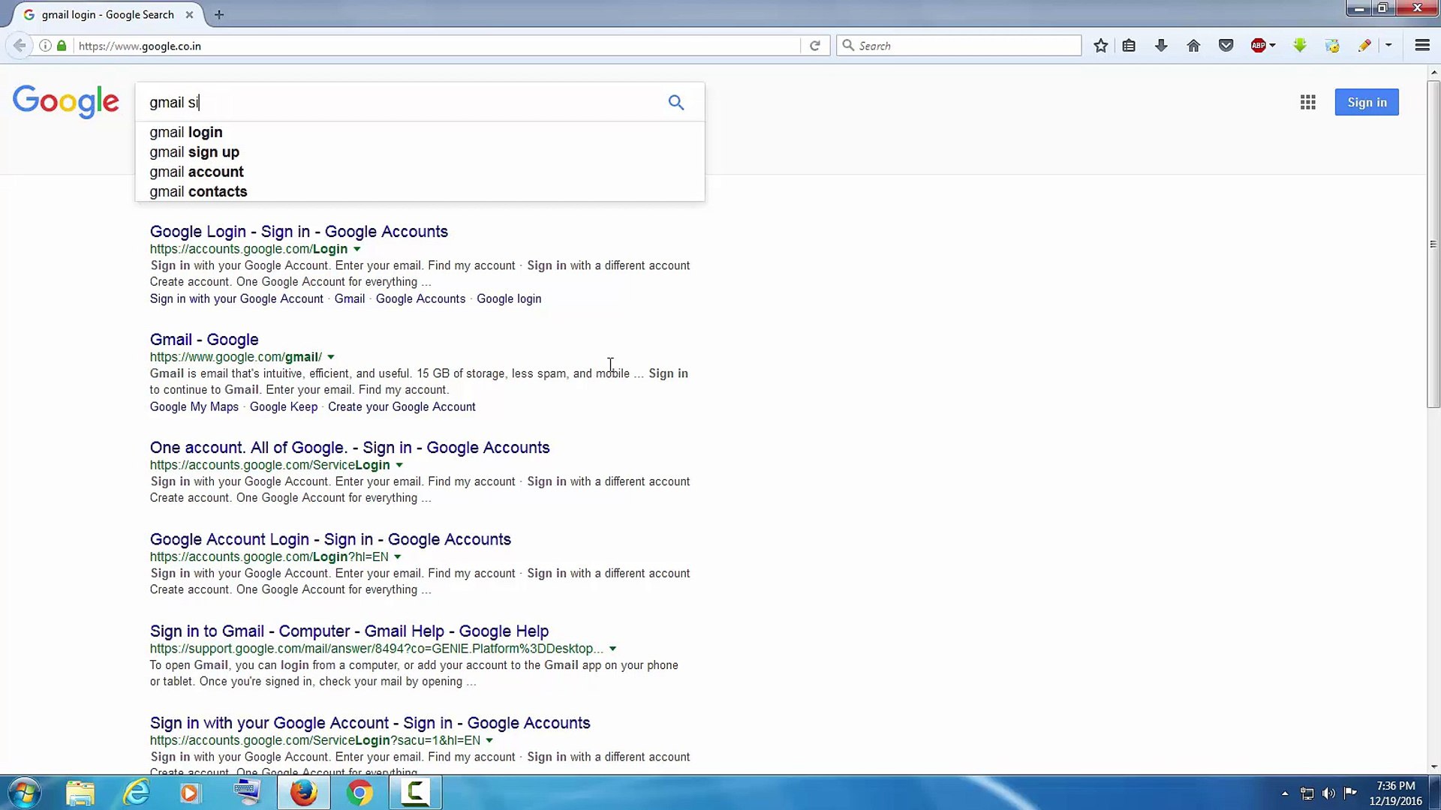Show hidden icons in the system tray

pos(1285,793)
